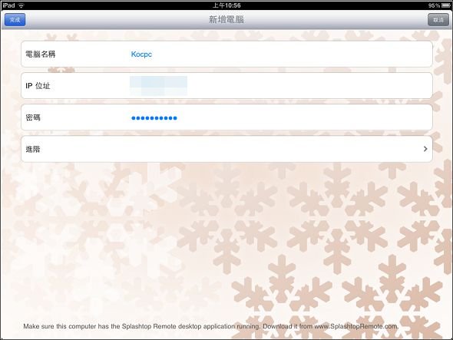Image resolution: width=453 pixels, height=340 pixels.
Task: Tap the 新增電腦 title in navigation bar
Action: point(226,20)
